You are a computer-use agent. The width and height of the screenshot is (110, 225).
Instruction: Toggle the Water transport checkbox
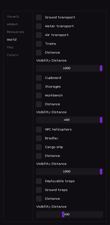click(x=39, y=26)
